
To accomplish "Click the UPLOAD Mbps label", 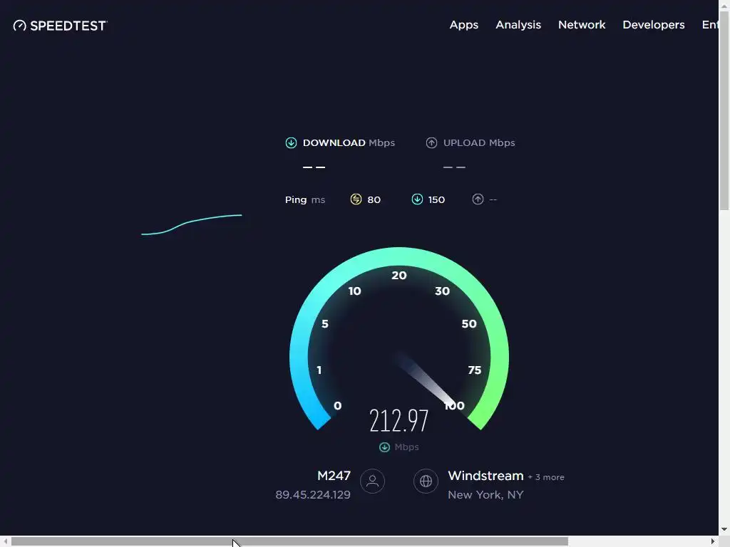I will click(x=479, y=142).
